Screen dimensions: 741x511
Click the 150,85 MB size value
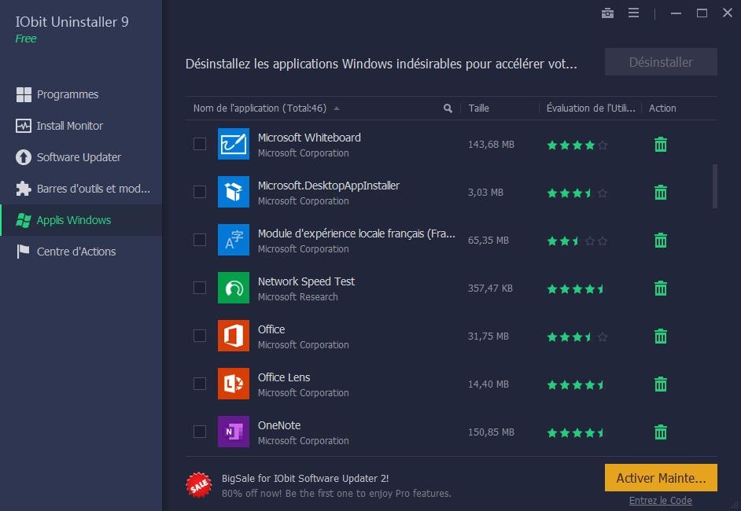491,432
